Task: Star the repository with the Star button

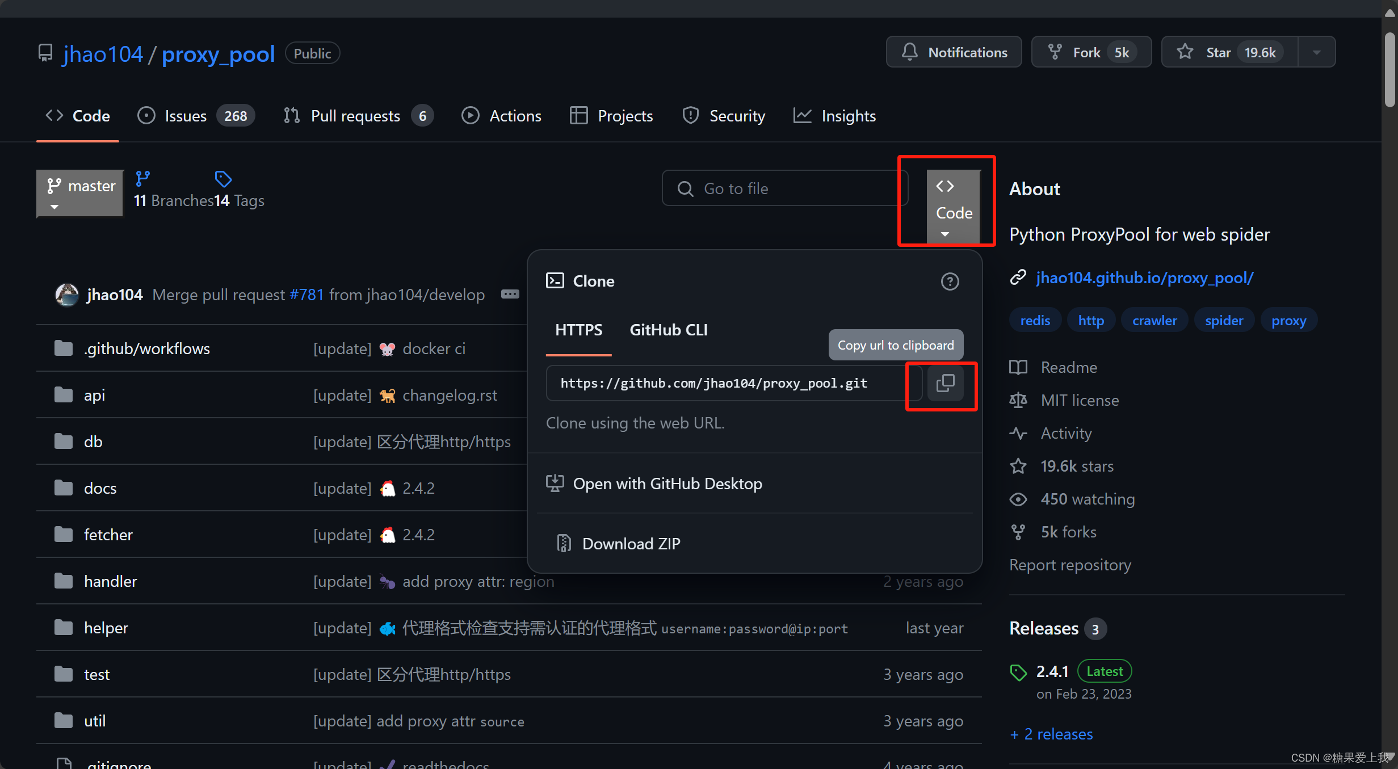Action: (x=1229, y=52)
